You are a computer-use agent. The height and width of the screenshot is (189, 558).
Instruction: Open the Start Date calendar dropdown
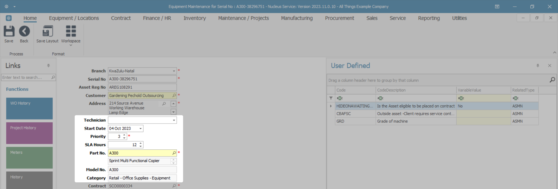141,129
